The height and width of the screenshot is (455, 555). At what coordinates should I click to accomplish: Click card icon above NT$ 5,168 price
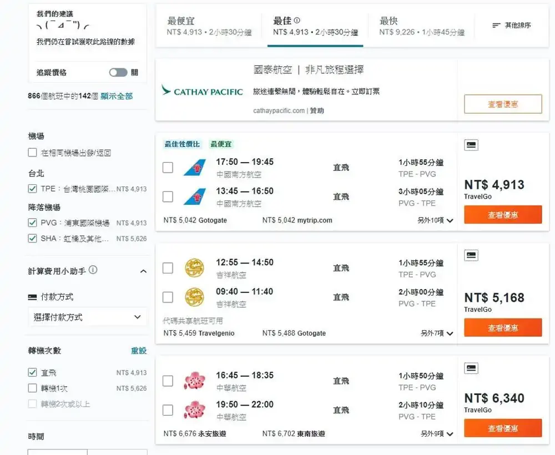coord(471,255)
